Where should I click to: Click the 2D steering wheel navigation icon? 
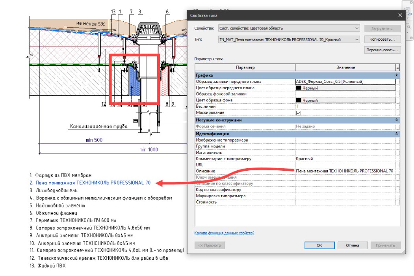point(407,10)
